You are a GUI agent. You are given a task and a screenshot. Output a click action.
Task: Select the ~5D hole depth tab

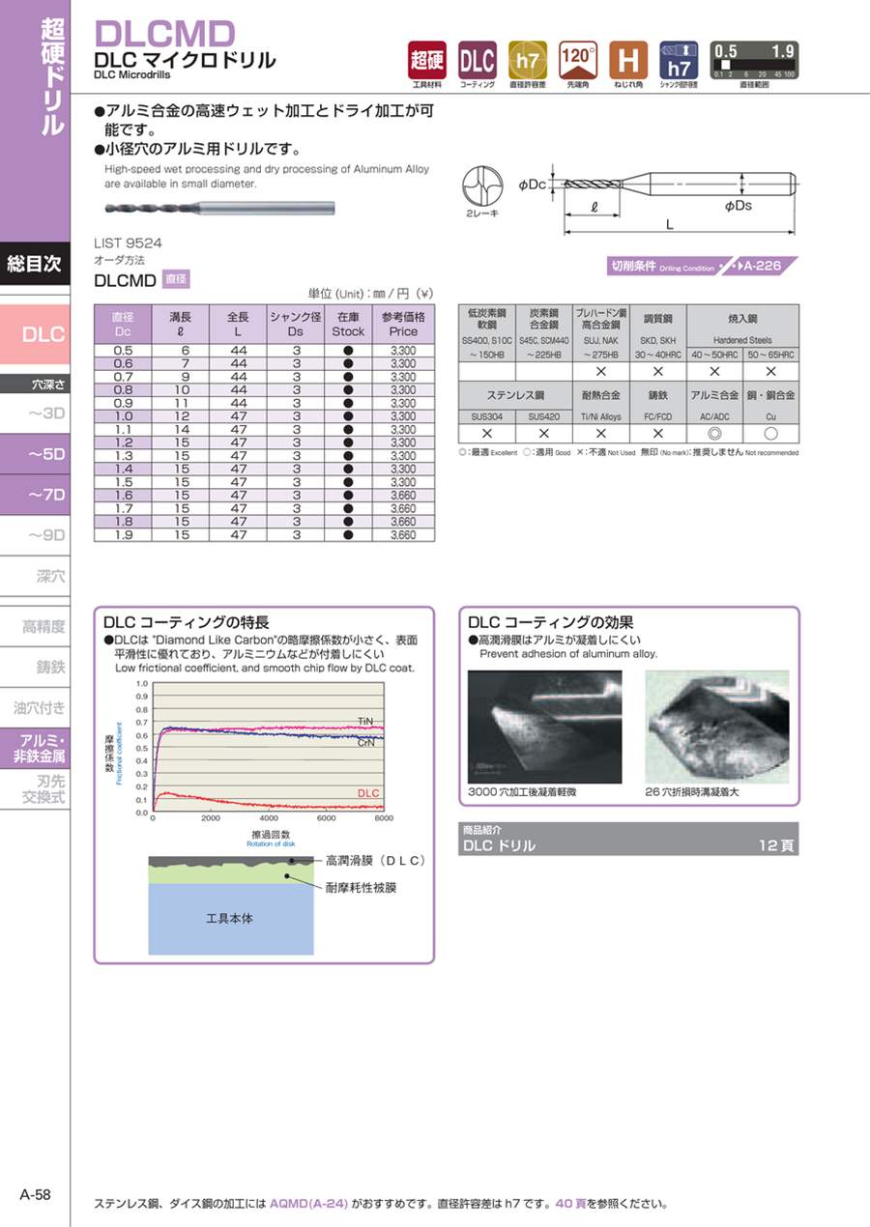[35, 454]
